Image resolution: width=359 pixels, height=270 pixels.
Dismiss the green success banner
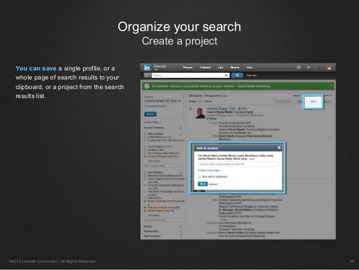pyautogui.click(x=331, y=86)
